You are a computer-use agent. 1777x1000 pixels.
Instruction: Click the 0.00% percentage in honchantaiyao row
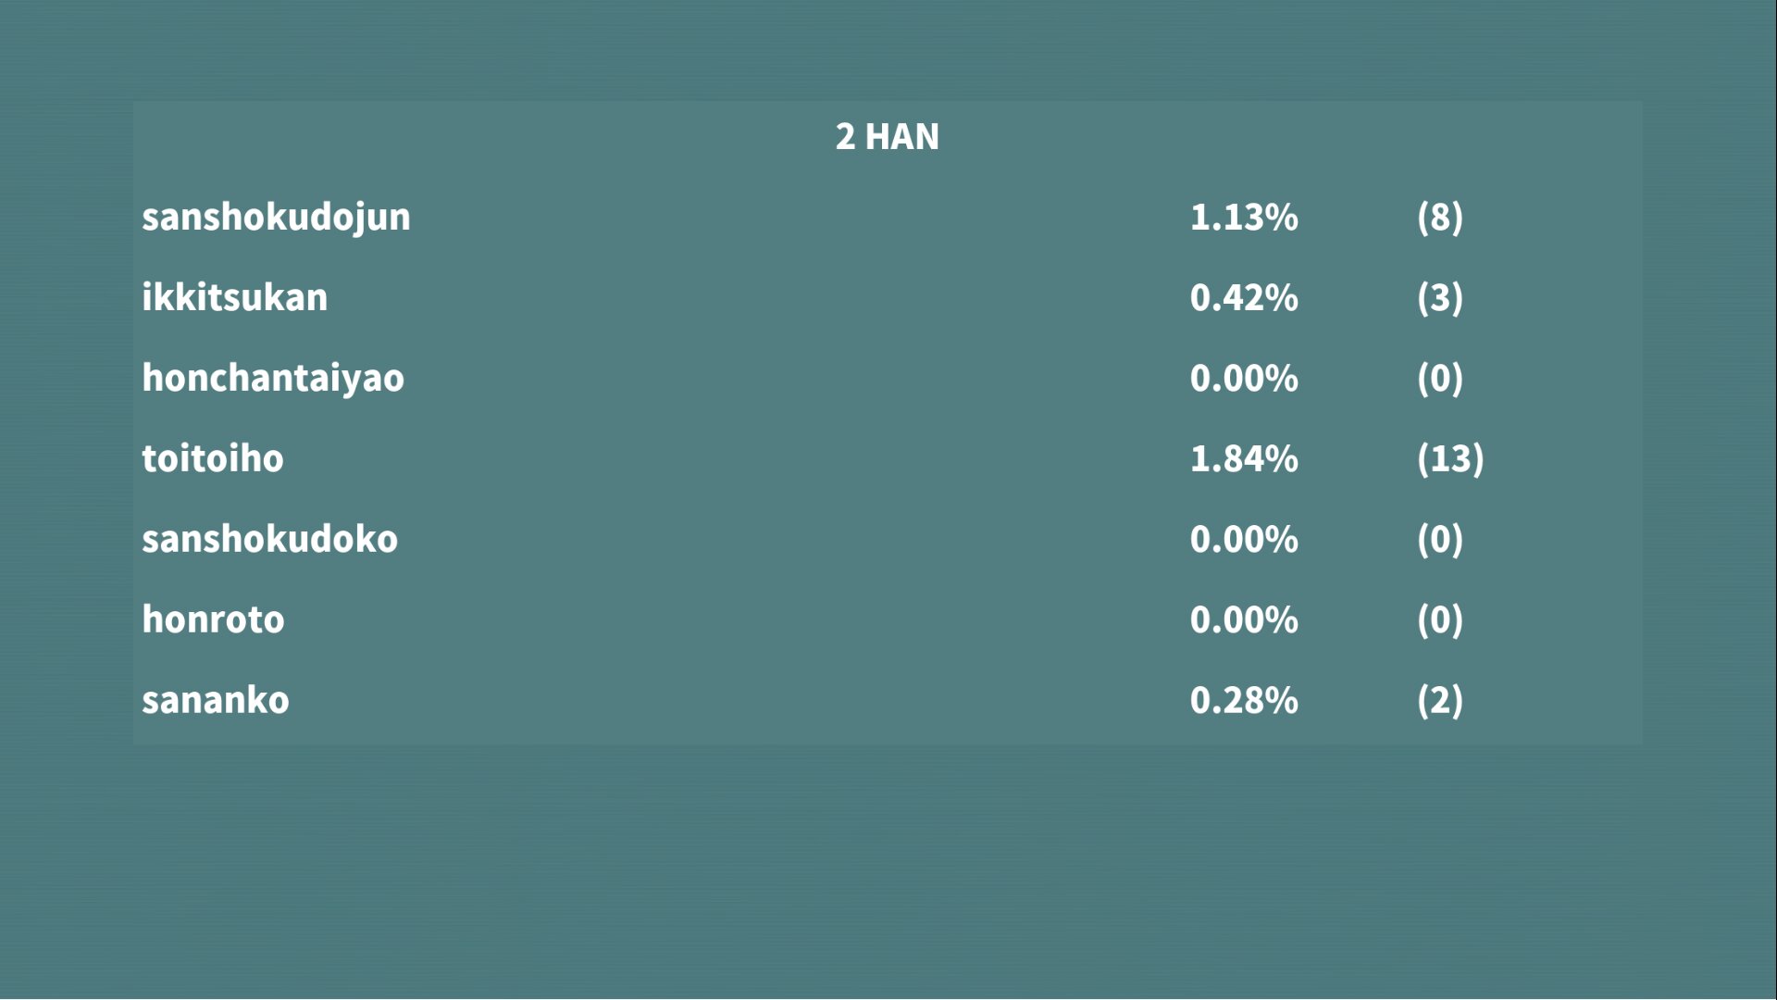pos(1244,379)
